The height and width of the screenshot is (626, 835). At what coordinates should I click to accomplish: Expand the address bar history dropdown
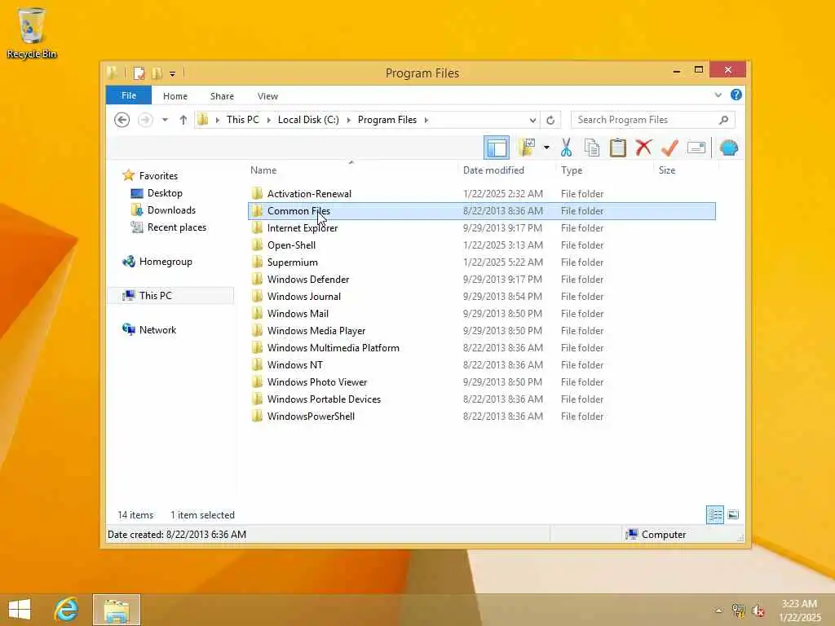[x=532, y=120]
